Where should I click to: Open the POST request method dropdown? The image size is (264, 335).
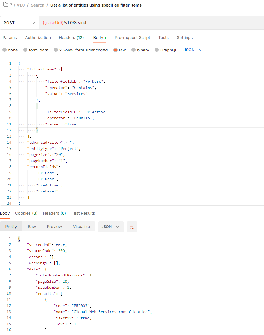click(x=19, y=23)
